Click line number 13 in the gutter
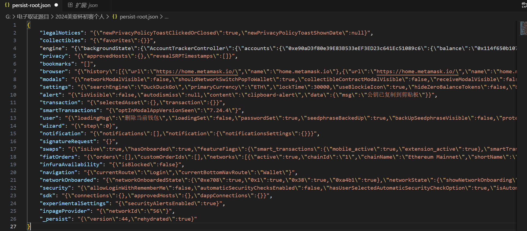 coord(13,118)
